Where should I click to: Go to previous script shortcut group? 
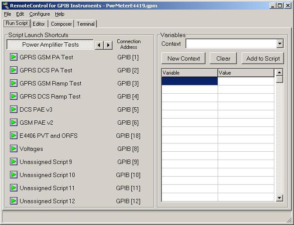tap(99, 45)
